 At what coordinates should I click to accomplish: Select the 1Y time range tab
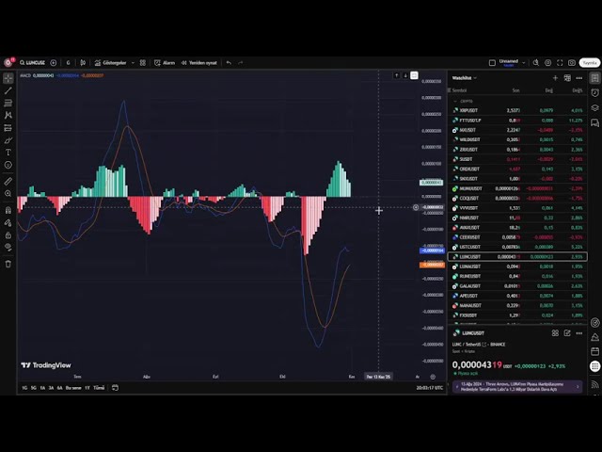pyautogui.click(x=87, y=387)
